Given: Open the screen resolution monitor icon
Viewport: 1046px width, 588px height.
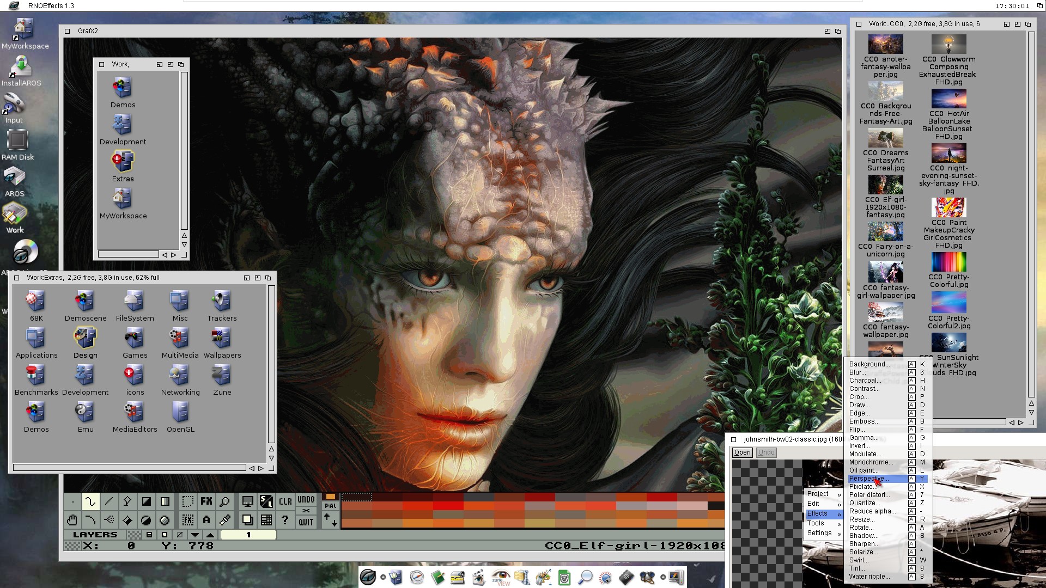Looking at the screenshot, I should coord(247,501).
